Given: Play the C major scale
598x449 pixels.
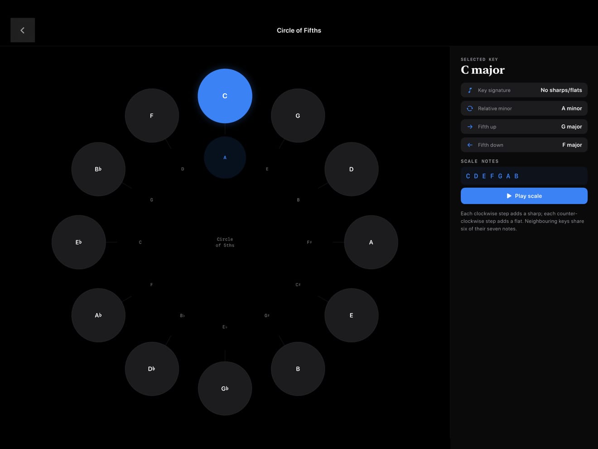Looking at the screenshot, I should [524, 196].
